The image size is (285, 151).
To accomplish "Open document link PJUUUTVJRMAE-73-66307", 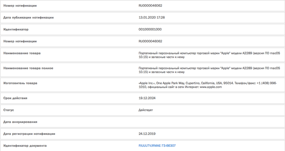I will pos(157,146).
